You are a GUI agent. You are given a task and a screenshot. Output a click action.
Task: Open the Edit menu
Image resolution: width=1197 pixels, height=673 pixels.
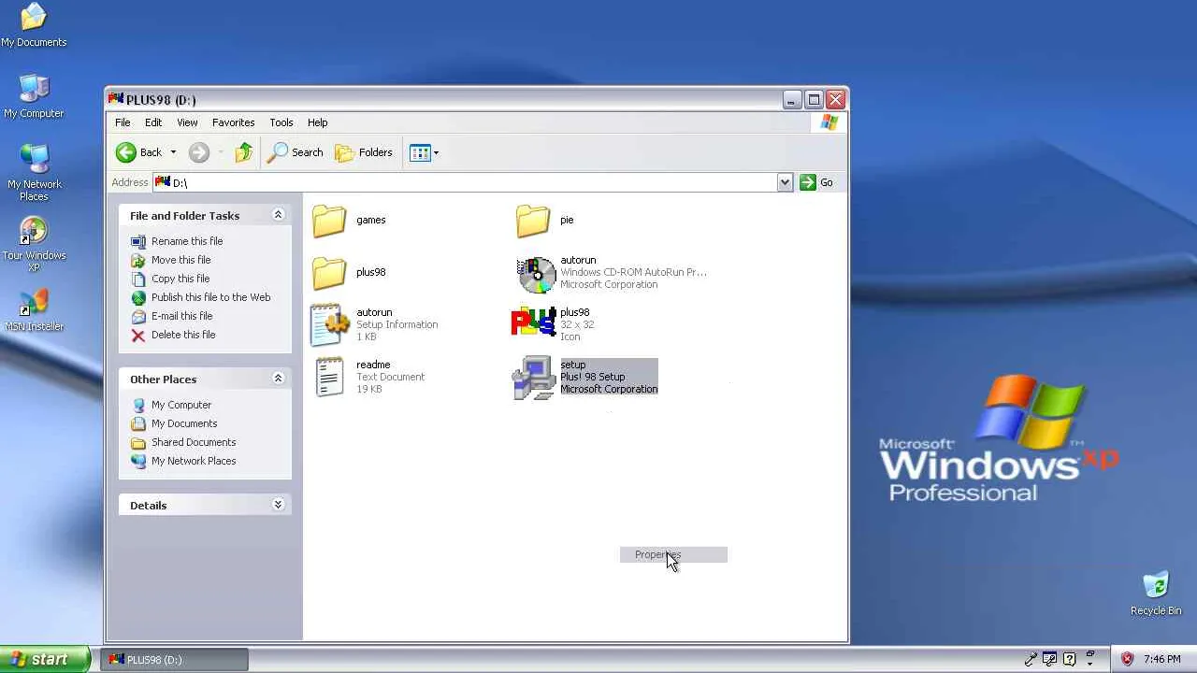coord(153,122)
